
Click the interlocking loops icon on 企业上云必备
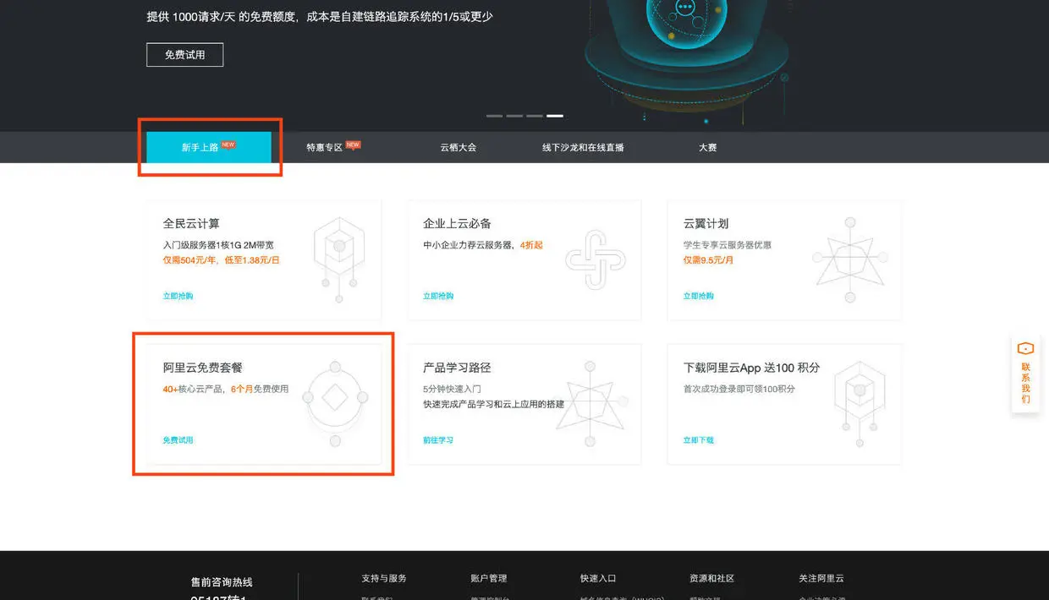596,259
